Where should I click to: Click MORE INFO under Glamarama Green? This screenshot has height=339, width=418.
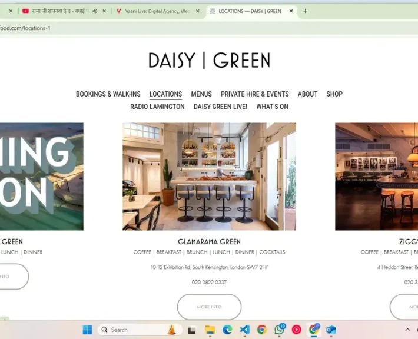coord(209,307)
